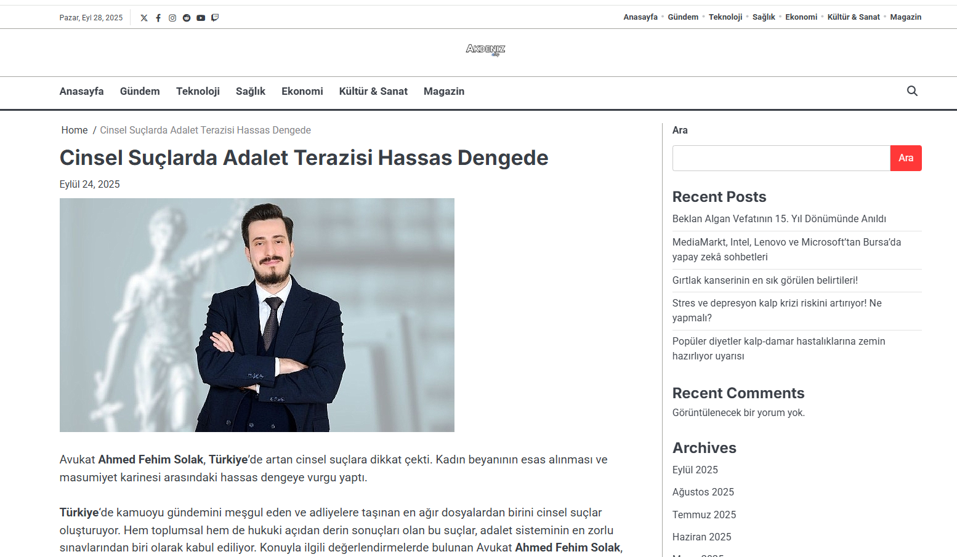Open the Eylül 2025 archive
The width and height of the screenshot is (957, 557).
[695, 470]
